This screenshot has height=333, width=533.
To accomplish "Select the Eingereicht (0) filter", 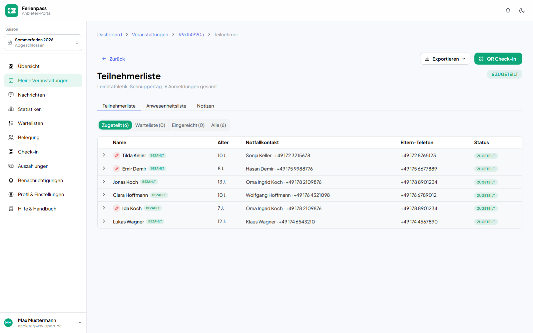I will (x=188, y=125).
